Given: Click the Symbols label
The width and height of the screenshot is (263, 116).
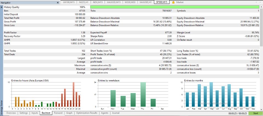Looking at the screenshot, I should coord(181,11).
